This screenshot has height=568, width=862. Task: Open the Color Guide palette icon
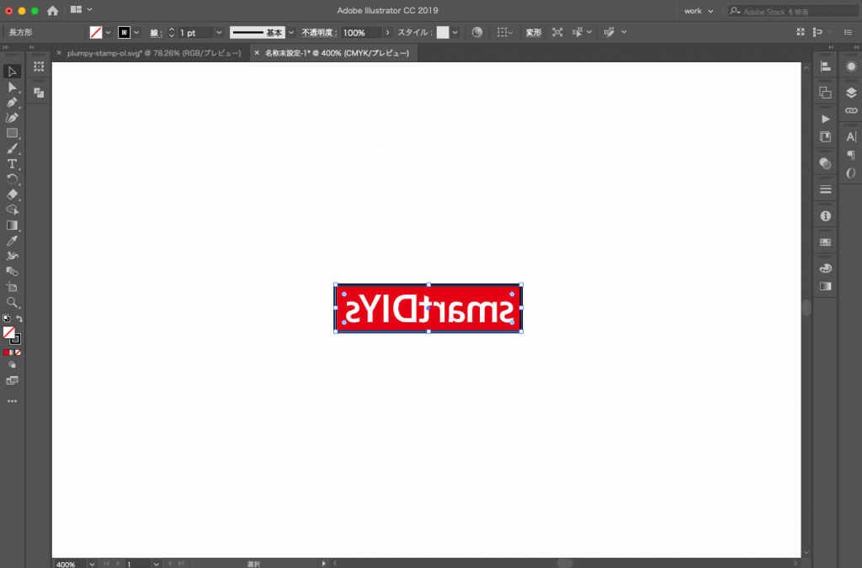tap(825, 268)
